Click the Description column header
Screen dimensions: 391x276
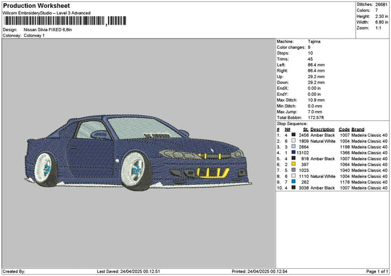coord(322,129)
